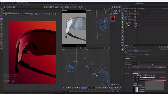Click the pink light Color swatch

tap(136, 73)
